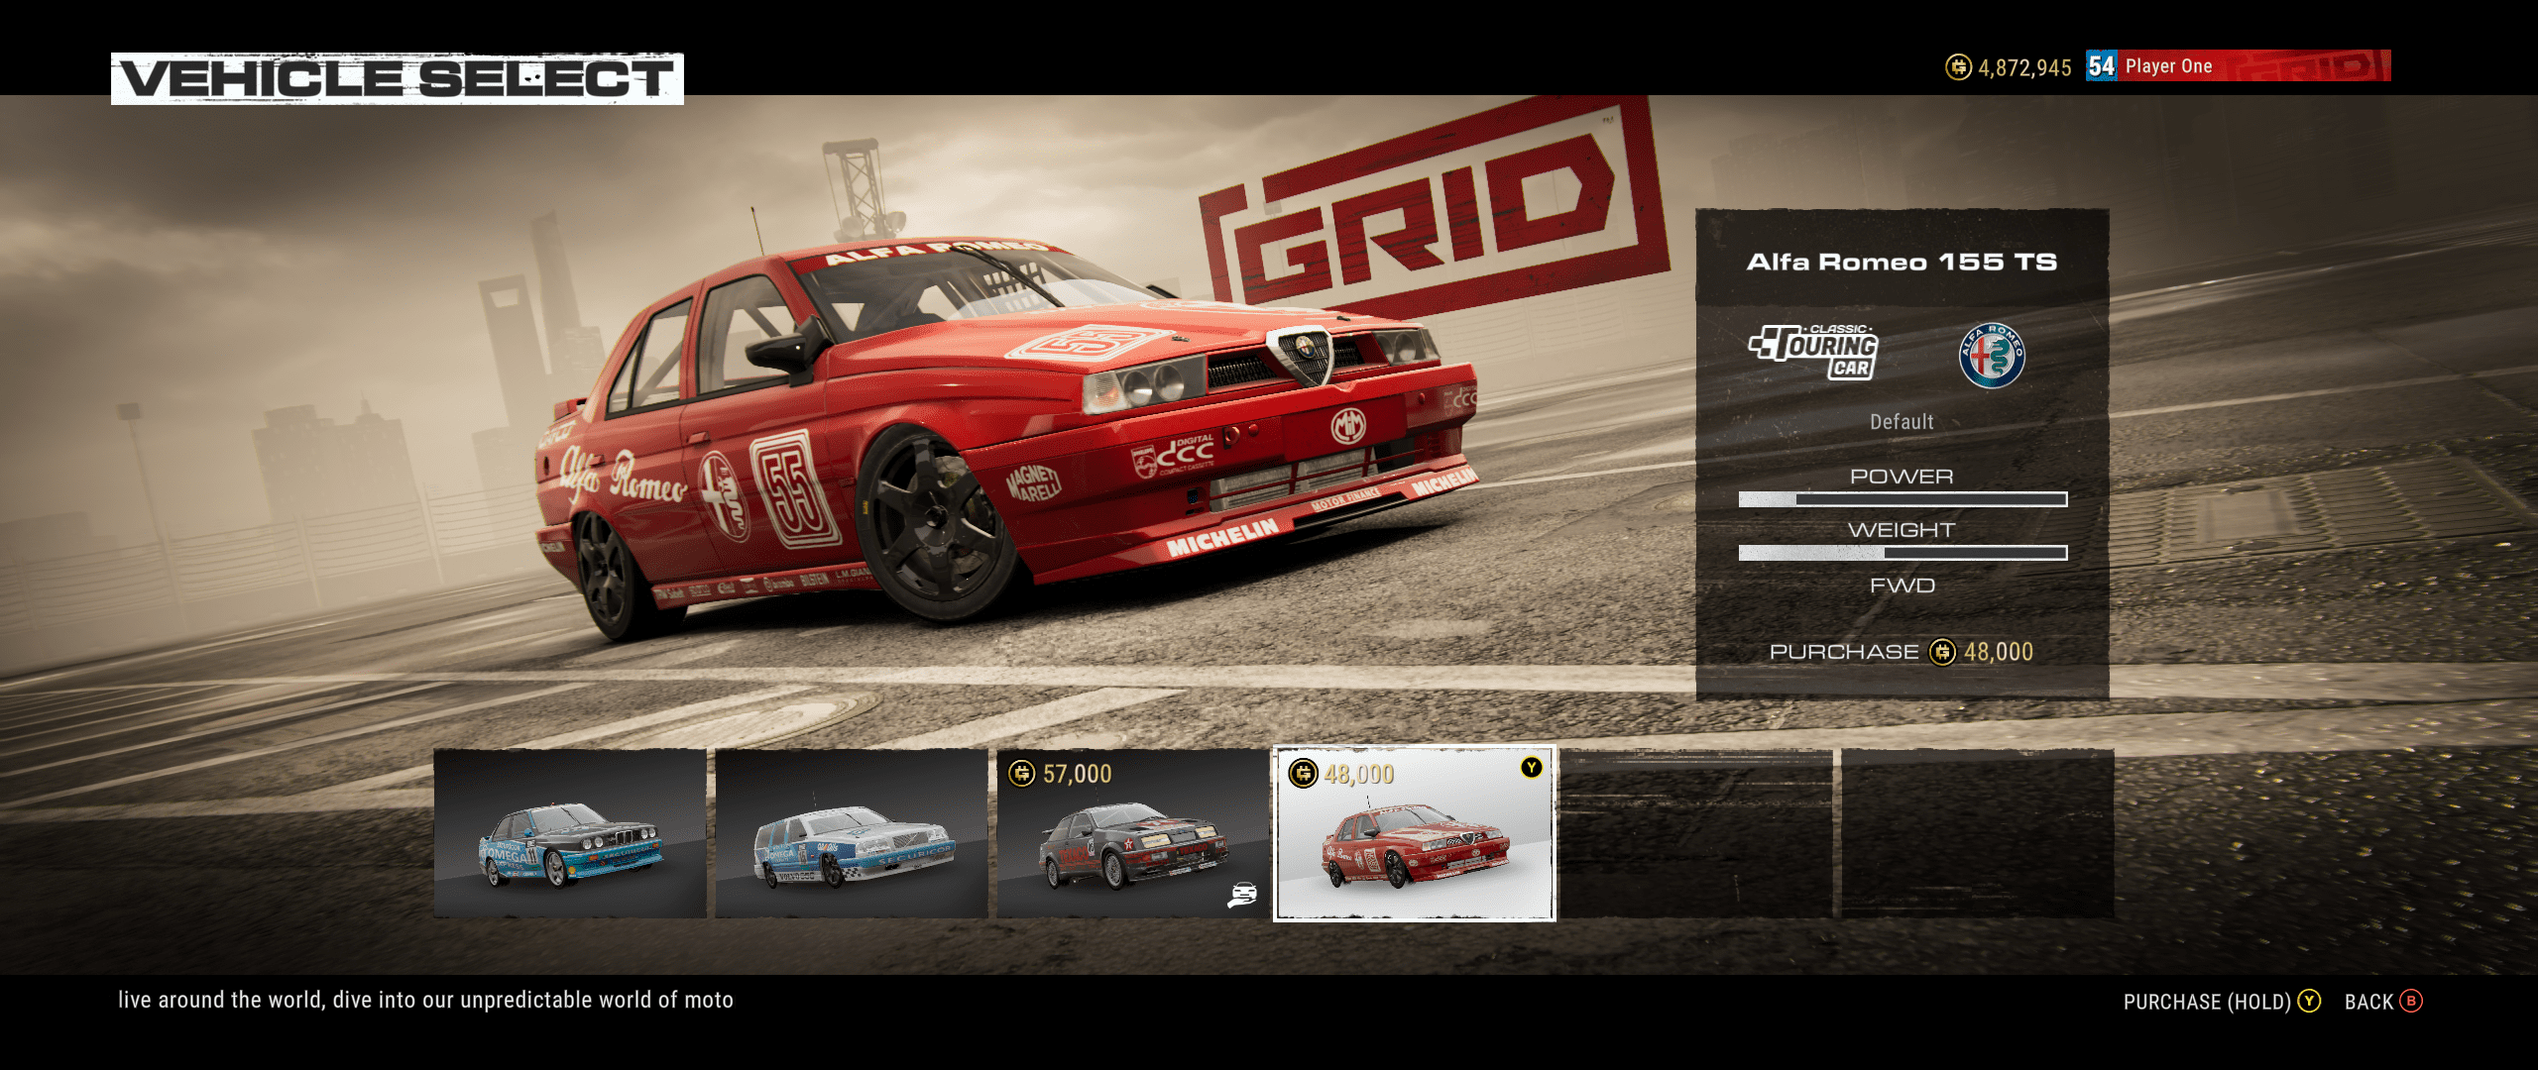Select the blue BMW M3 thumbnail
The image size is (2538, 1070).
[570, 834]
